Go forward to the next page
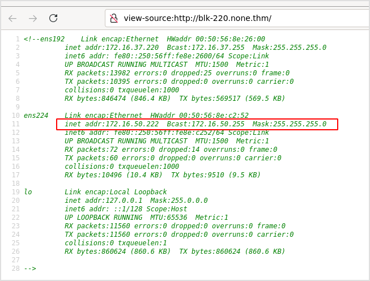Screen dimensions: 370x281 click(33, 18)
